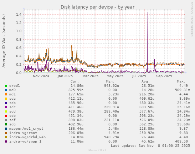
Task: Click the lime sdd legend swatch
Action: [x=6, y=111]
